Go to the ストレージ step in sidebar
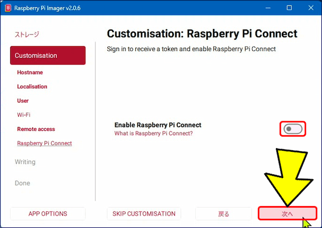 (27, 34)
